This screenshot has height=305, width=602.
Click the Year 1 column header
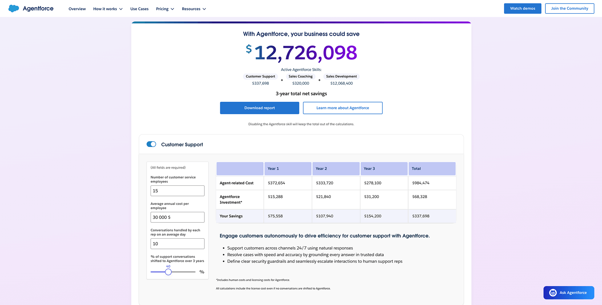coord(288,169)
